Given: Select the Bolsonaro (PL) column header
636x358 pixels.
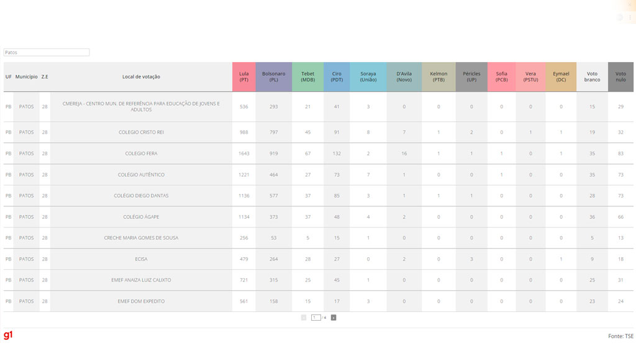Looking at the screenshot, I should pyautogui.click(x=273, y=77).
